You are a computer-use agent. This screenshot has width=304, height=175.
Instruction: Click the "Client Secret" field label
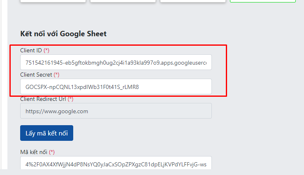pos(36,75)
